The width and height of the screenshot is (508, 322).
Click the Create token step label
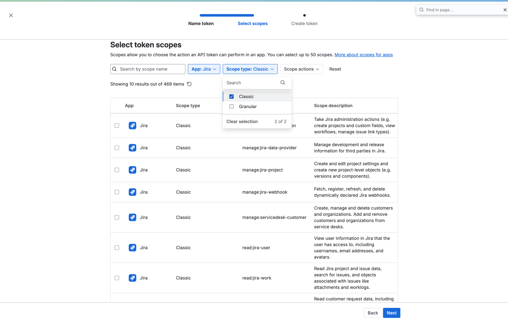[x=304, y=23]
